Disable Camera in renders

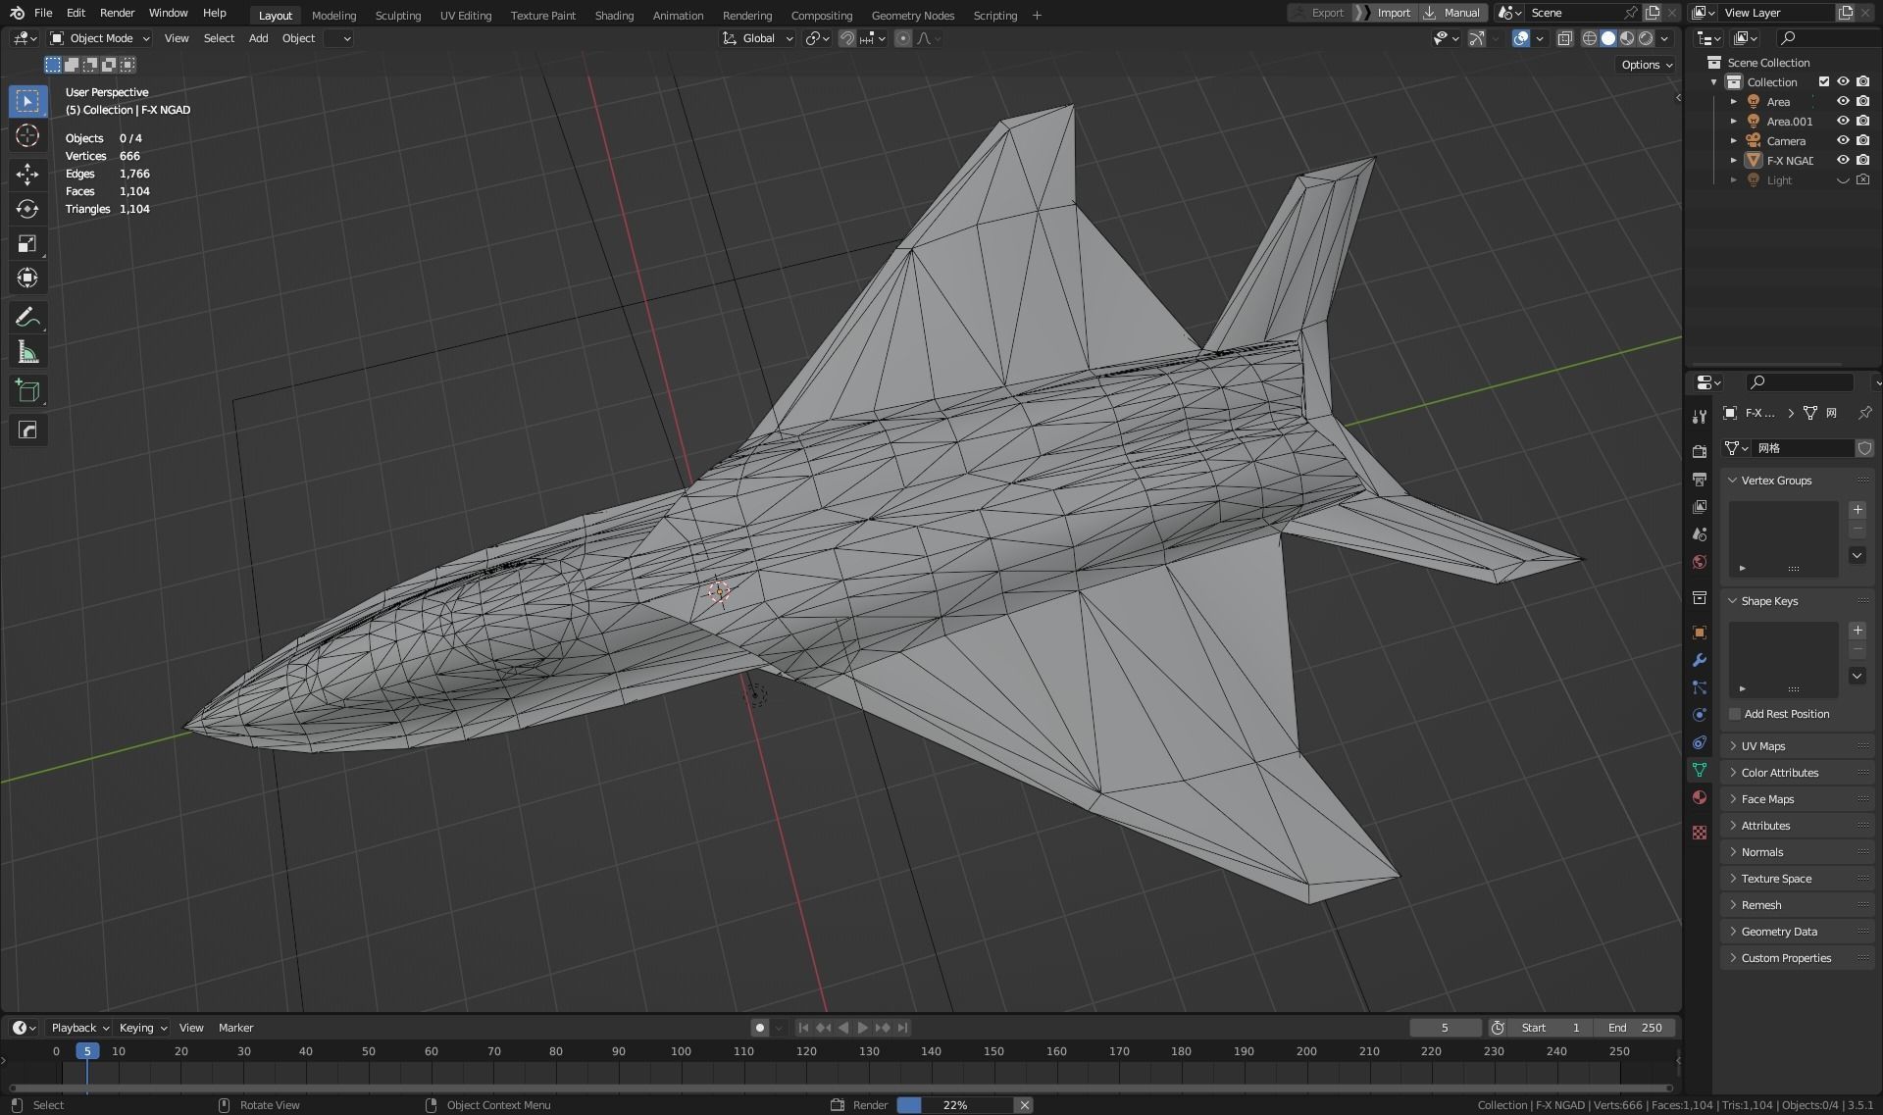pos(1862,140)
